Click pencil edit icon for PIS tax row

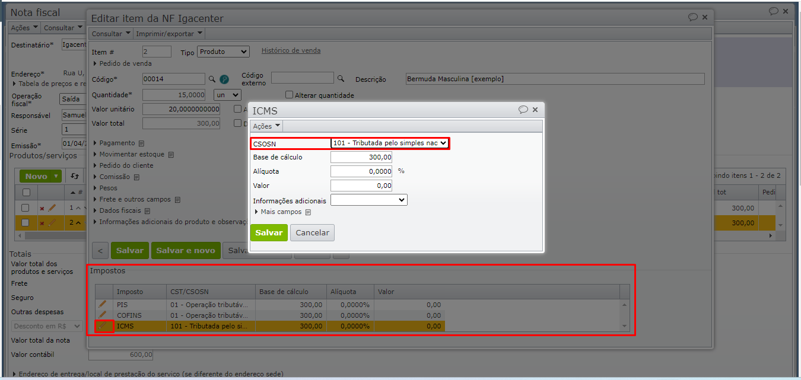click(103, 304)
